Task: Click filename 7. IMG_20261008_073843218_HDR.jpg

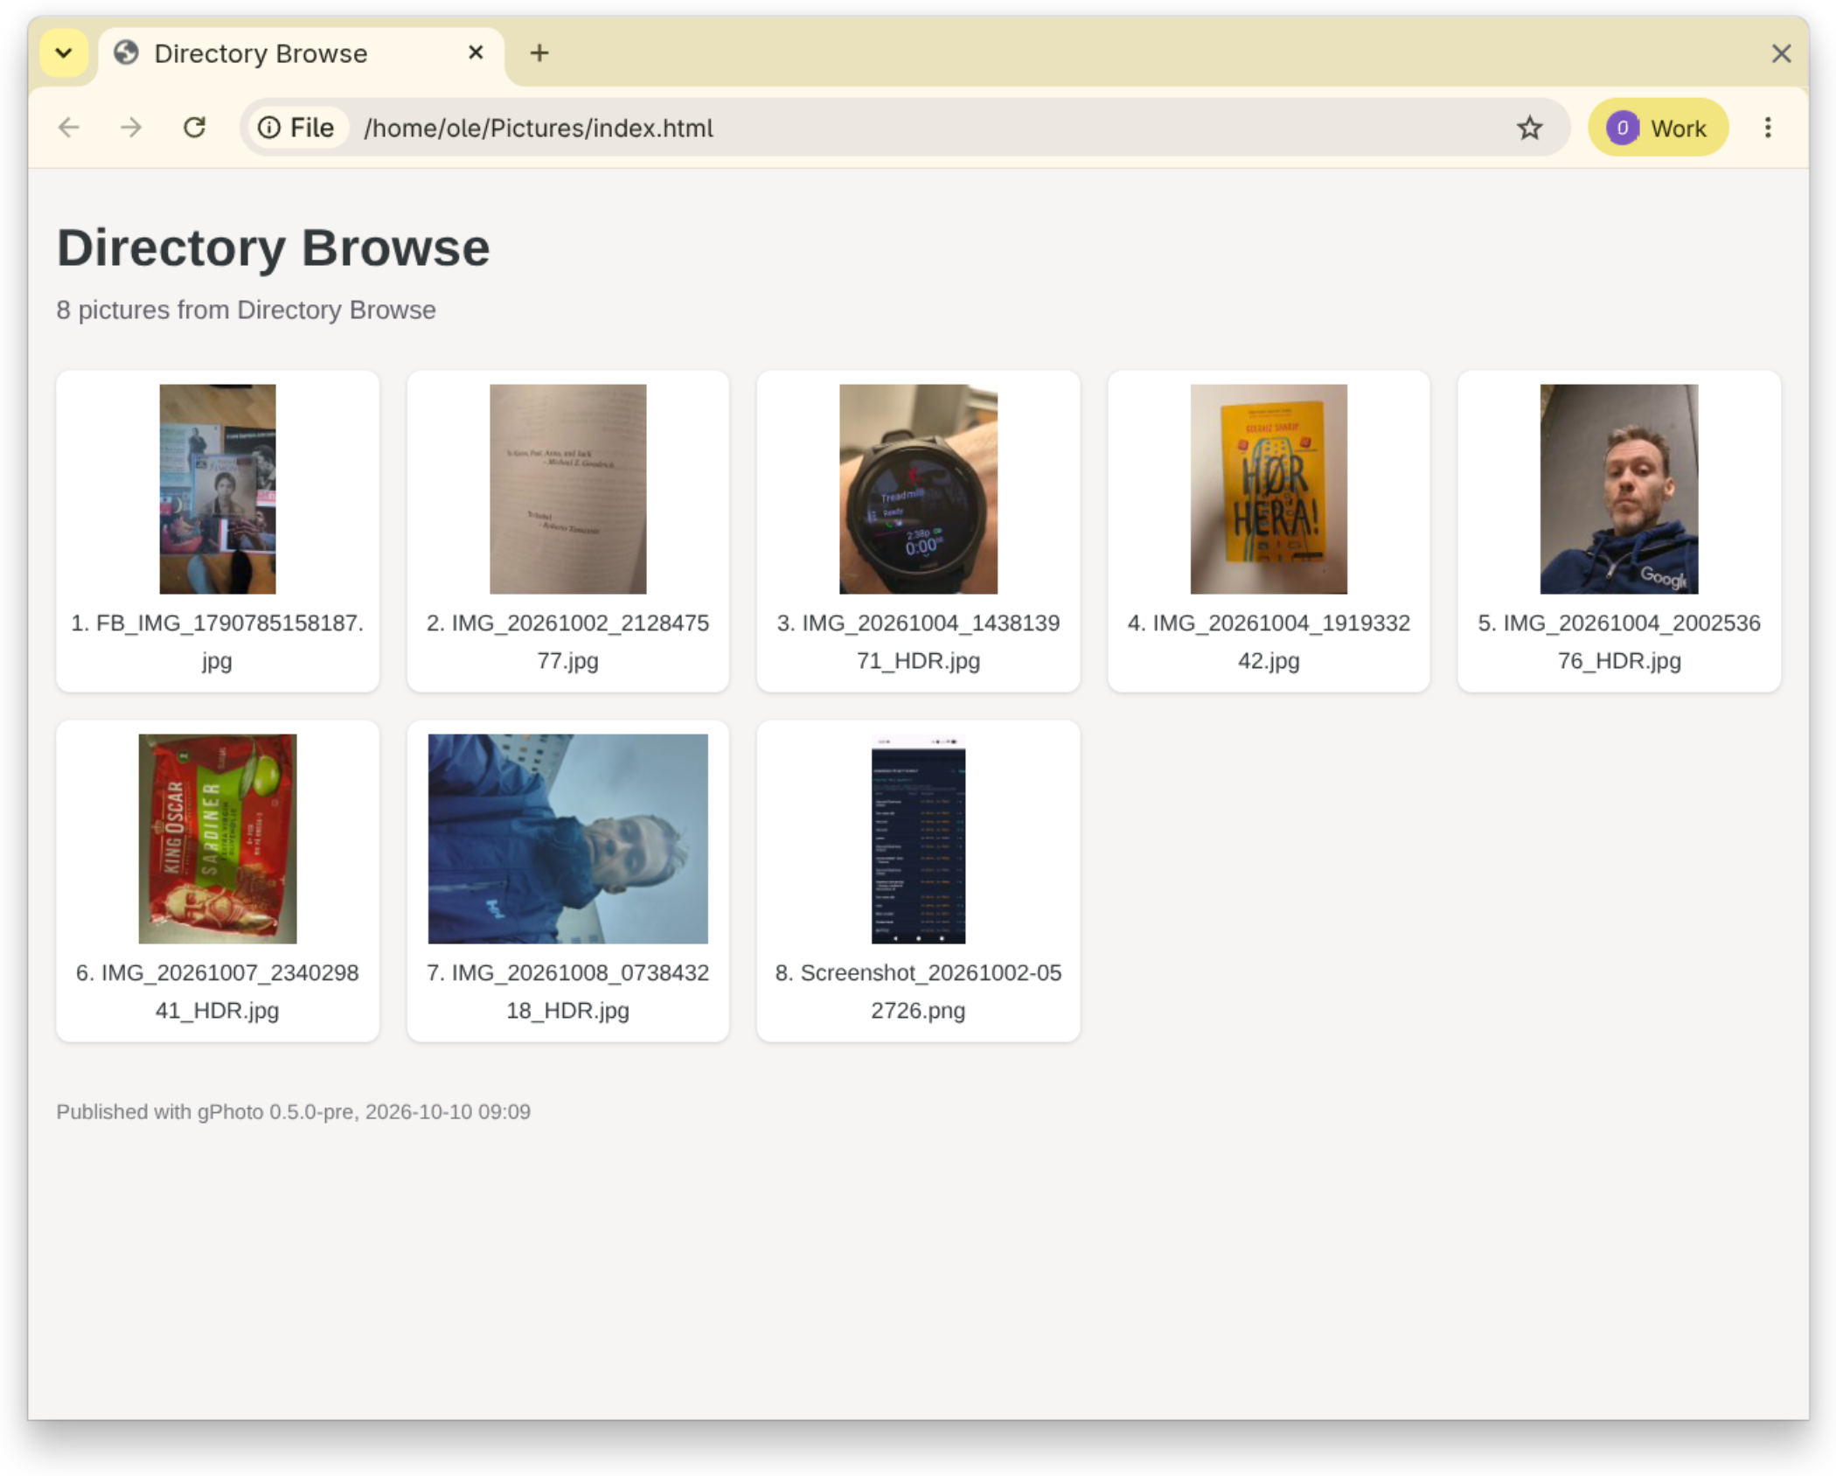Action: coord(567,992)
